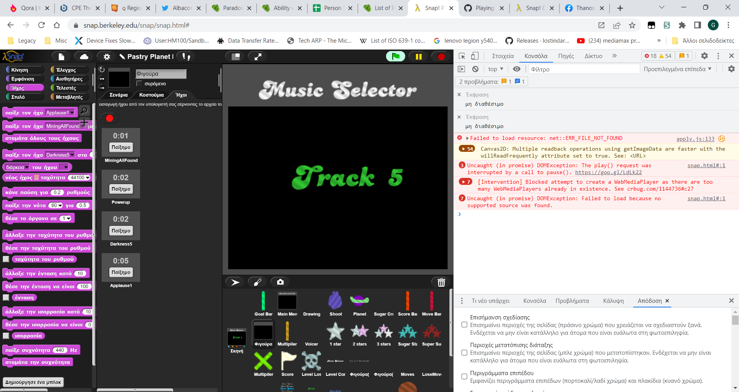This screenshot has width=739, height=392.
Task: Open the Snap! settings gear icon
Action: [106, 56]
